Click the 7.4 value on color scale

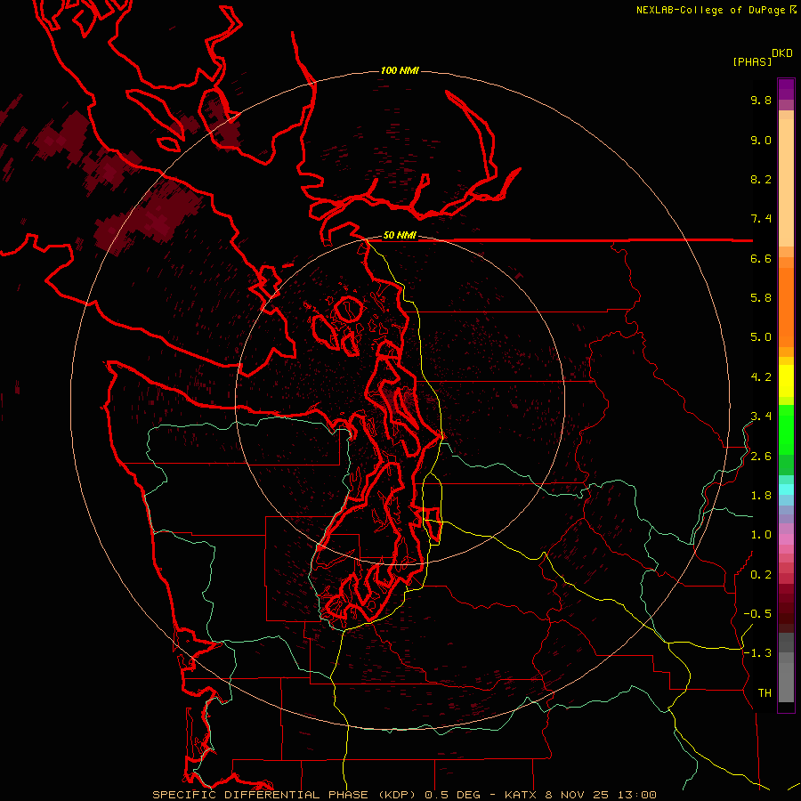(x=761, y=219)
